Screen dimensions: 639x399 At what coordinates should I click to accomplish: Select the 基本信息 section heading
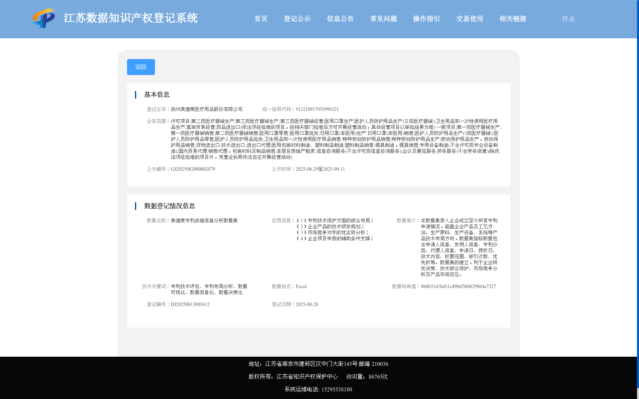tap(157, 95)
